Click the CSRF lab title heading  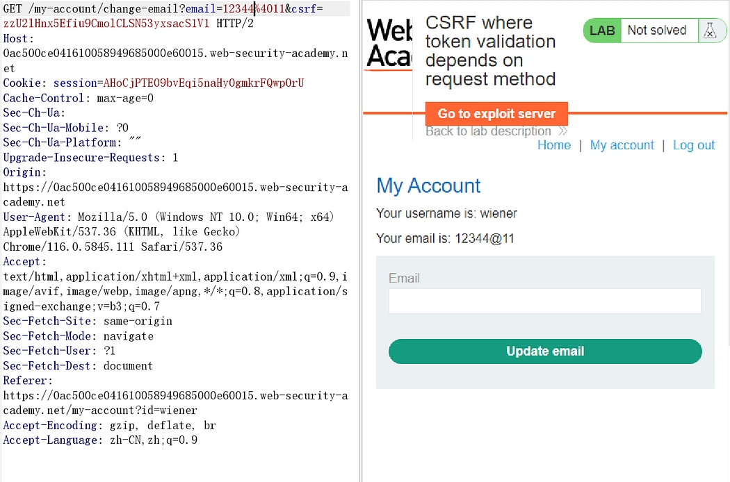tap(490, 51)
